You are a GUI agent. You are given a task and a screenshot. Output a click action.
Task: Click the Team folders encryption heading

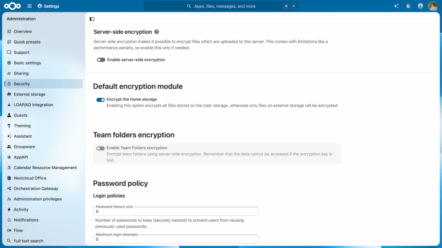(134, 135)
